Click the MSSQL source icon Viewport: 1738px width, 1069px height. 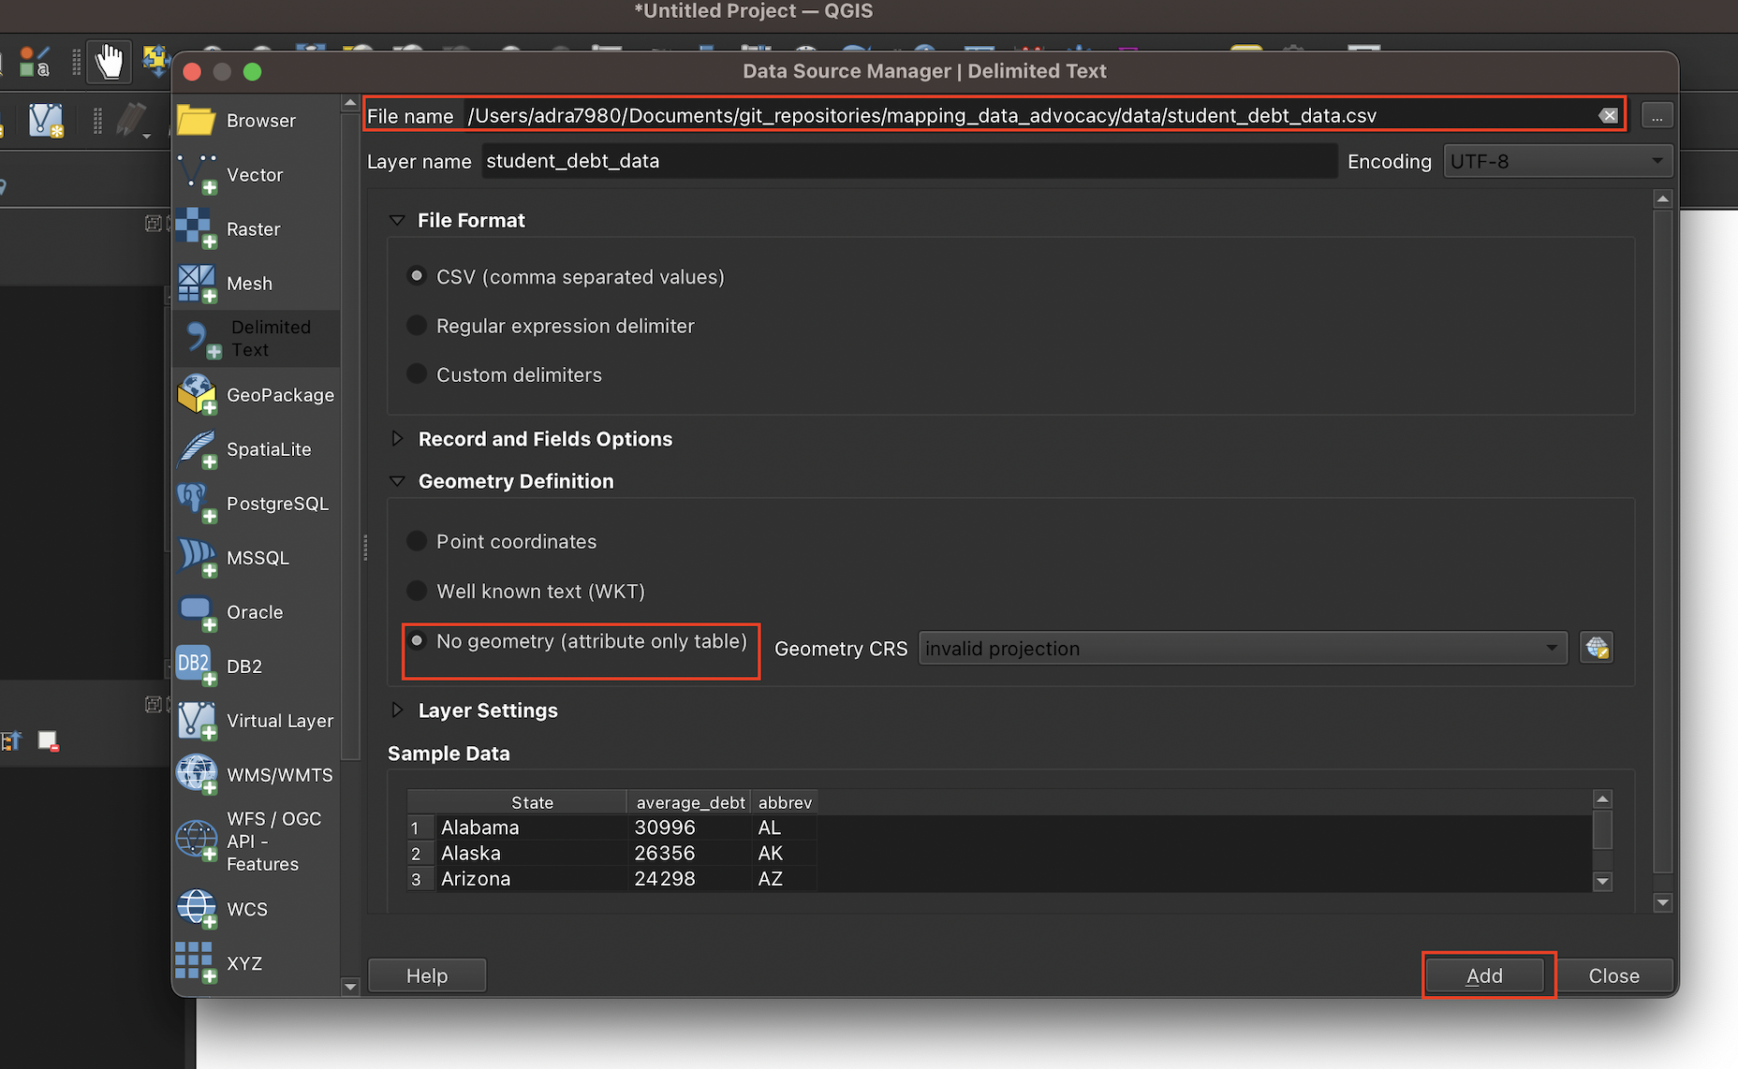[197, 558]
